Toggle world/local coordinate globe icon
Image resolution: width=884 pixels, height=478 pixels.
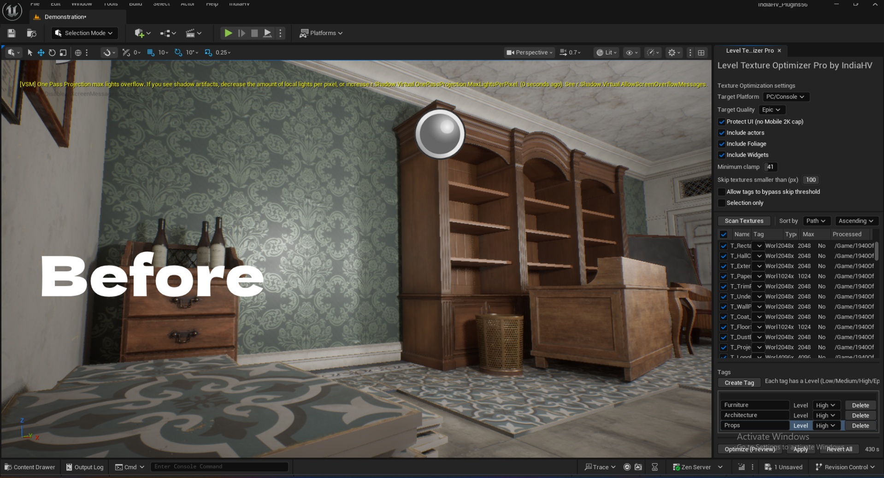click(78, 53)
